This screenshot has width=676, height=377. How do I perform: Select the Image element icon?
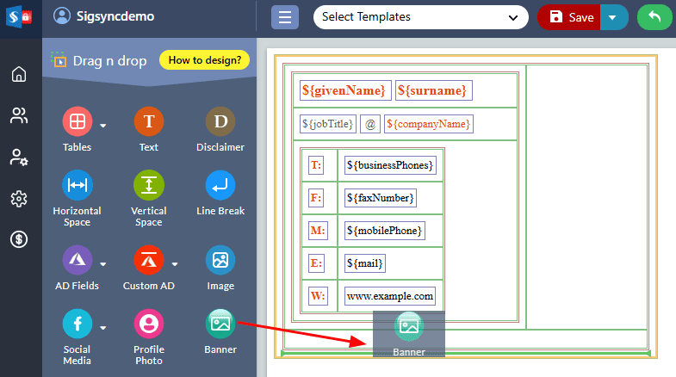coord(220,260)
